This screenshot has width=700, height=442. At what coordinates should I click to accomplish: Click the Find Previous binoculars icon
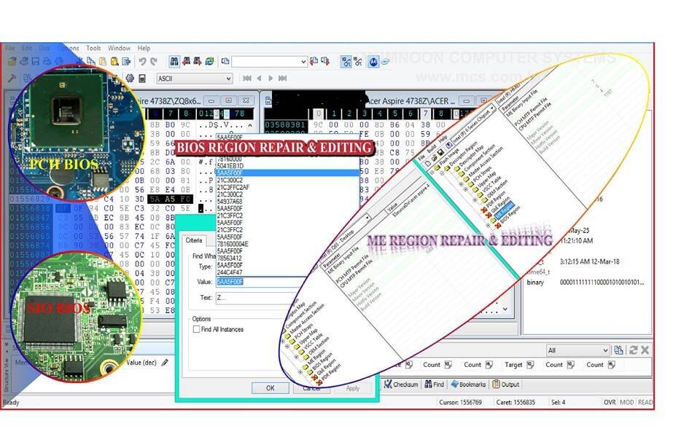186,62
